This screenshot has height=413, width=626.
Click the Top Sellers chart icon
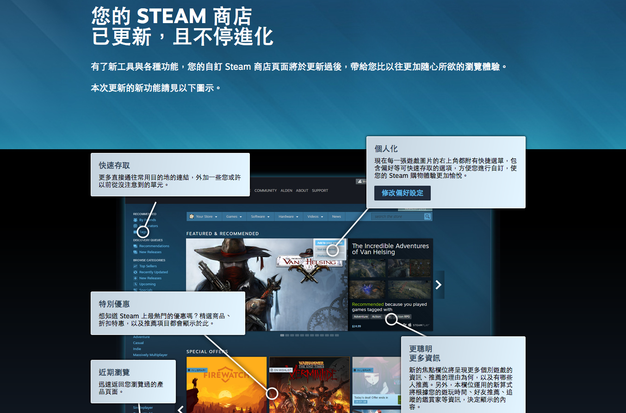pyautogui.click(x=135, y=267)
